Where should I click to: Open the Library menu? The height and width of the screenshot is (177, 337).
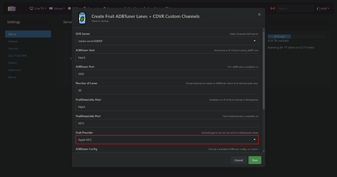point(57,8)
